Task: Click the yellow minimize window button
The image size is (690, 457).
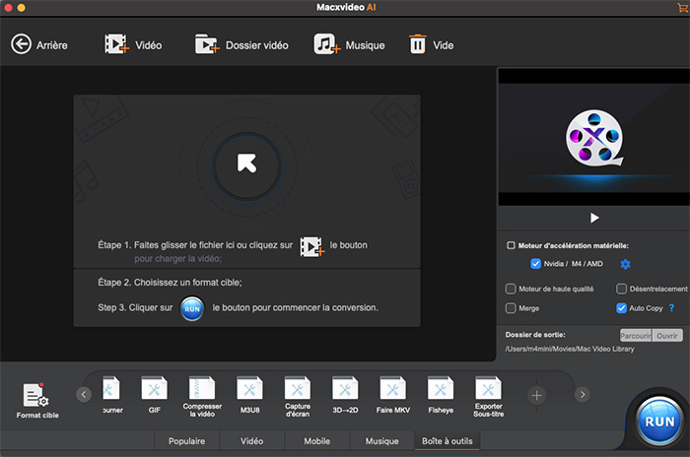Action: point(21,8)
